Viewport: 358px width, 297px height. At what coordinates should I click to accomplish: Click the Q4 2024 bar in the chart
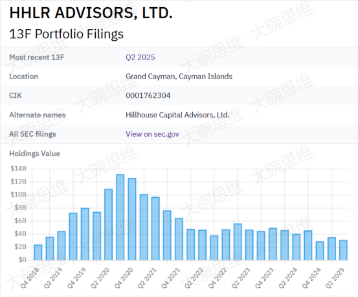click(320, 251)
